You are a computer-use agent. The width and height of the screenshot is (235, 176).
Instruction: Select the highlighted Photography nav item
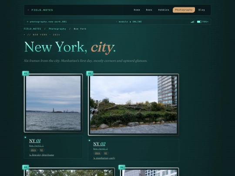[184, 10]
